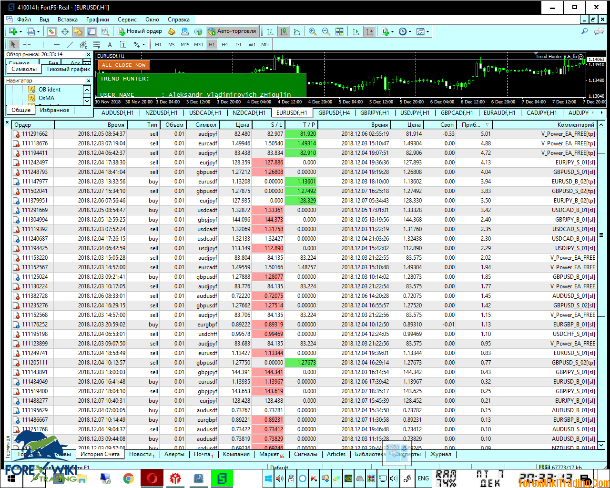The height and width of the screenshot is (488, 610).
Task: Select the text label tool
Action: tap(123, 44)
